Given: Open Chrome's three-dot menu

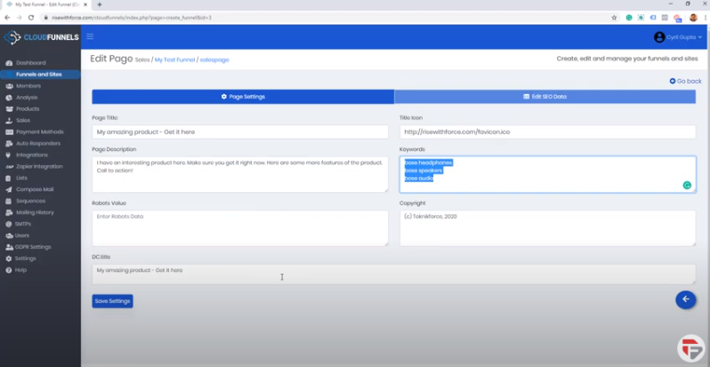Looking at the screenshot, I should coord(703,17).
